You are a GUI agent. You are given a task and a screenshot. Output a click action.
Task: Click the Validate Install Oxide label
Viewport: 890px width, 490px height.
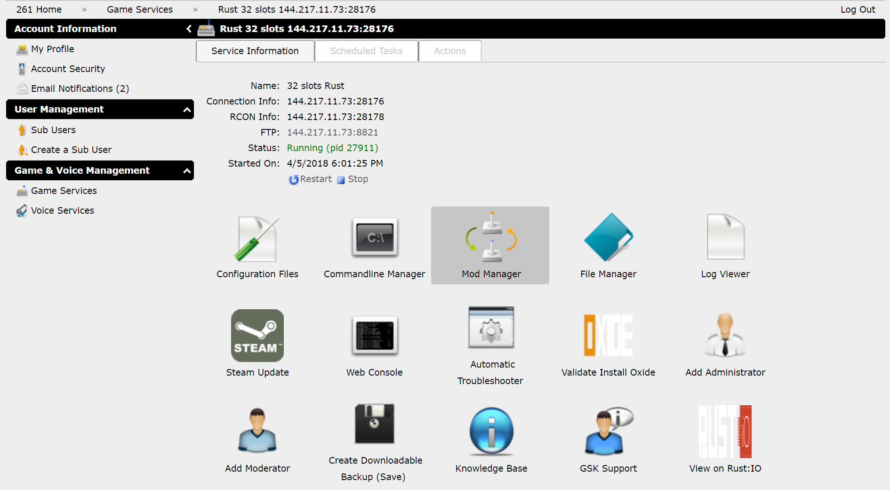click(x=609, y=372)
